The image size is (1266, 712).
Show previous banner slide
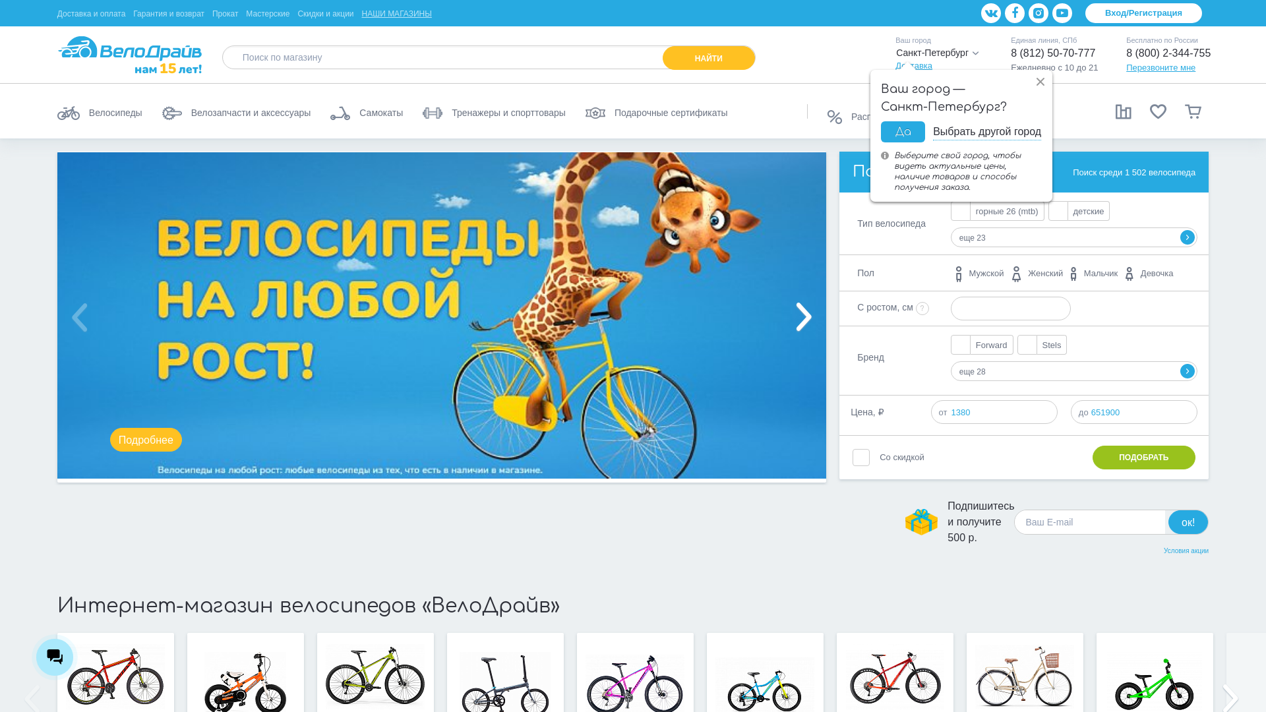click(x=80, y=317)
